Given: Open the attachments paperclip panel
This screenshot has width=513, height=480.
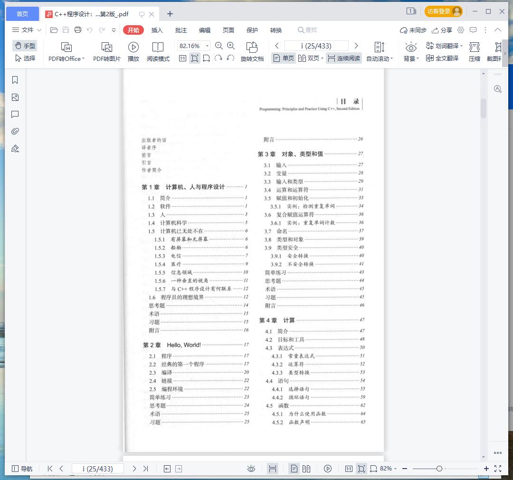Looking at the screenshot, I should click(15, 131).
